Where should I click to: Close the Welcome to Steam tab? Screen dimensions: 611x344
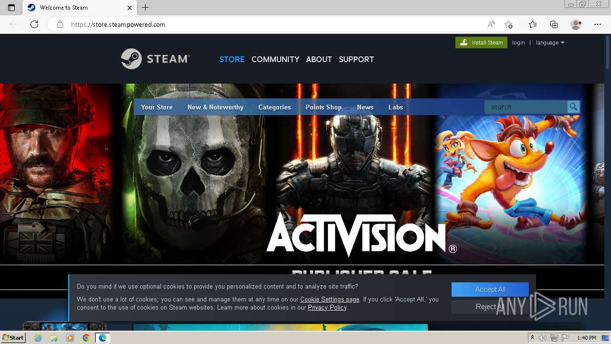pyautogui.click(x=129, y=8)
